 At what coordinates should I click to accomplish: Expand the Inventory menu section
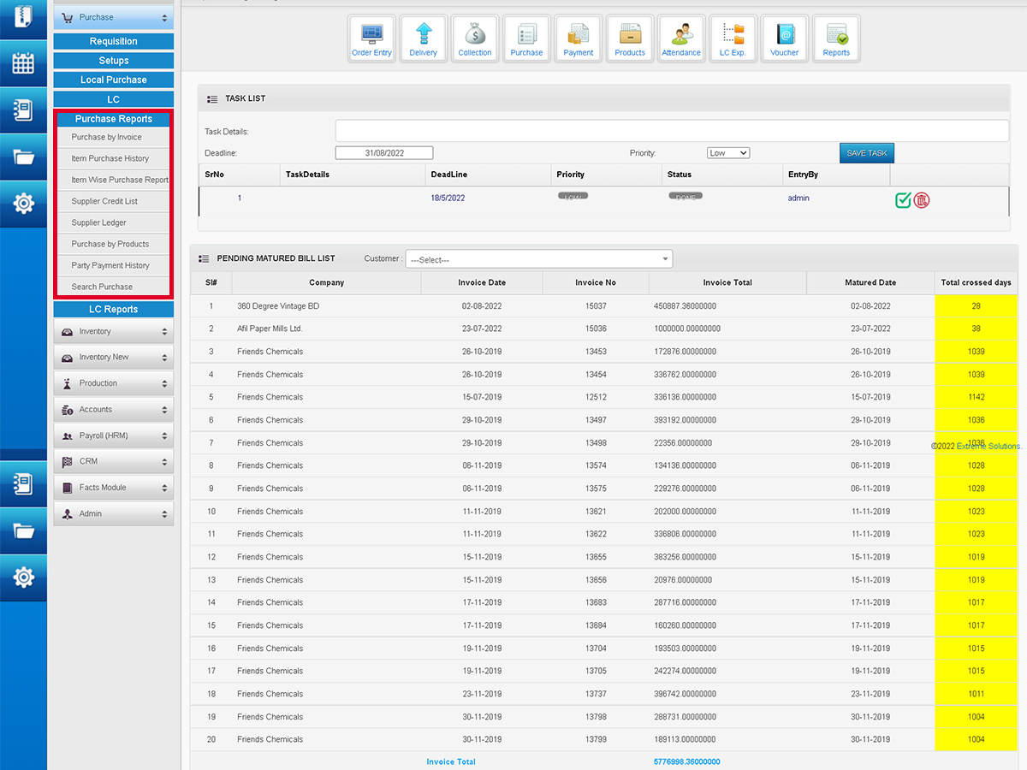tap(114, 332)
